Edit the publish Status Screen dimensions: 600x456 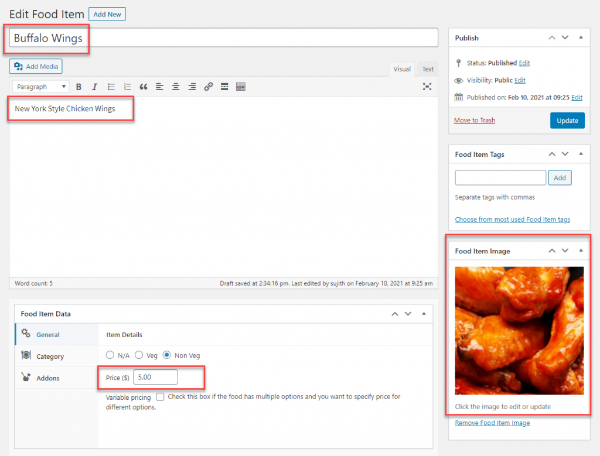coord(524,63)
